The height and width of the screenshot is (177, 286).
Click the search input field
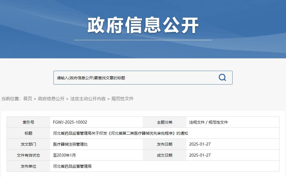(x=124, y=78)
